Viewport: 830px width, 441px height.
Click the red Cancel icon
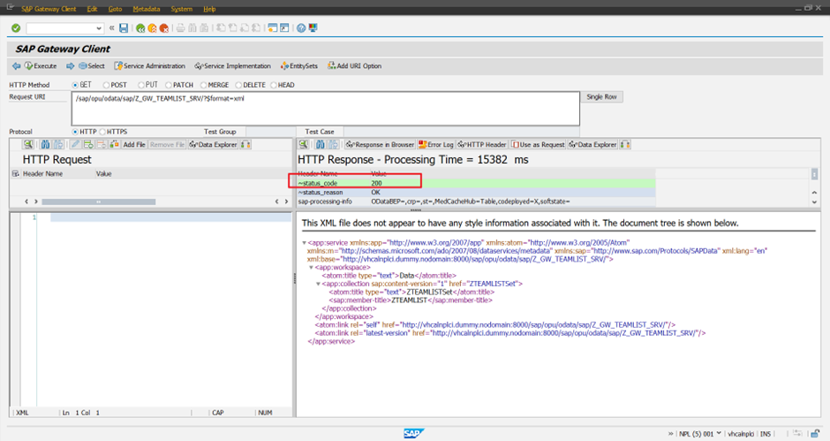click(164, 28)
